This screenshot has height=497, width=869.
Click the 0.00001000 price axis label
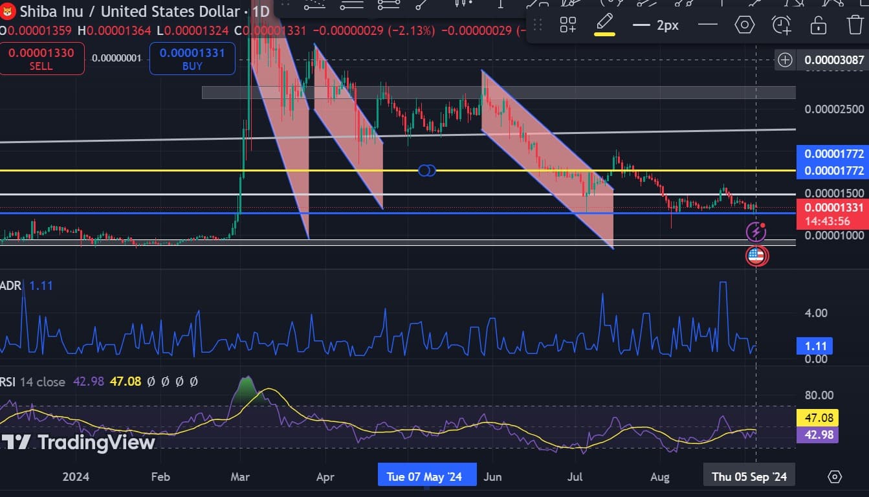pyautogui.click(x=834, y=236)
